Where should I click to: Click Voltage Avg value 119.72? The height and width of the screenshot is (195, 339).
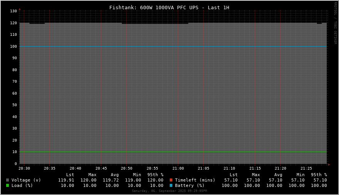pyautogui.click(x=111, y=180)
